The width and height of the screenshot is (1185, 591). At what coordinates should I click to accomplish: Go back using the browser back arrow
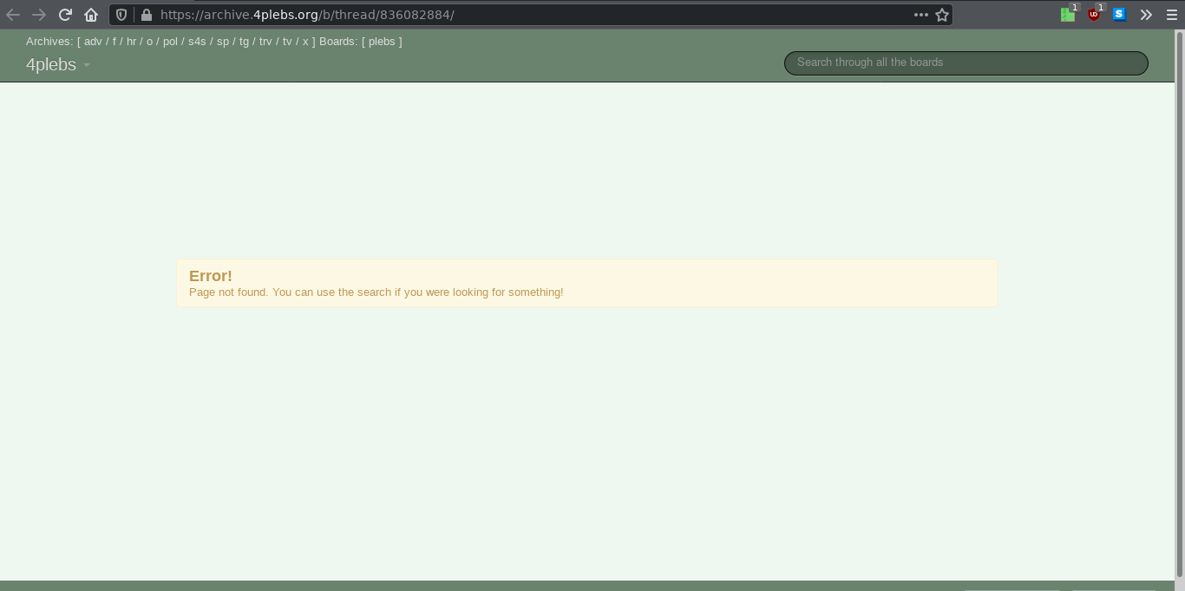tap(13, 15)
